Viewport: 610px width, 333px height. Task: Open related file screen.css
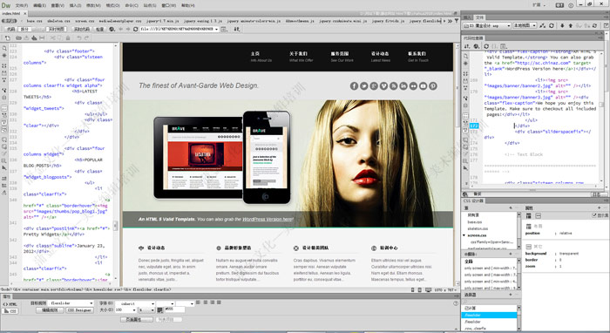[x=85, y=21]
